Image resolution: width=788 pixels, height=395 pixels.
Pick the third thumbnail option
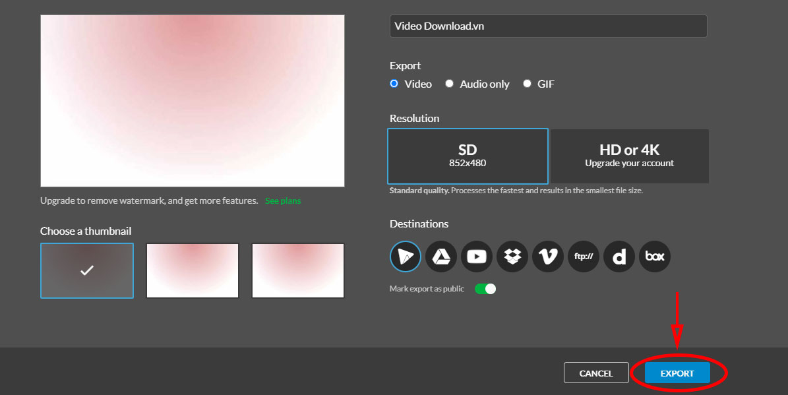point(298,270)
